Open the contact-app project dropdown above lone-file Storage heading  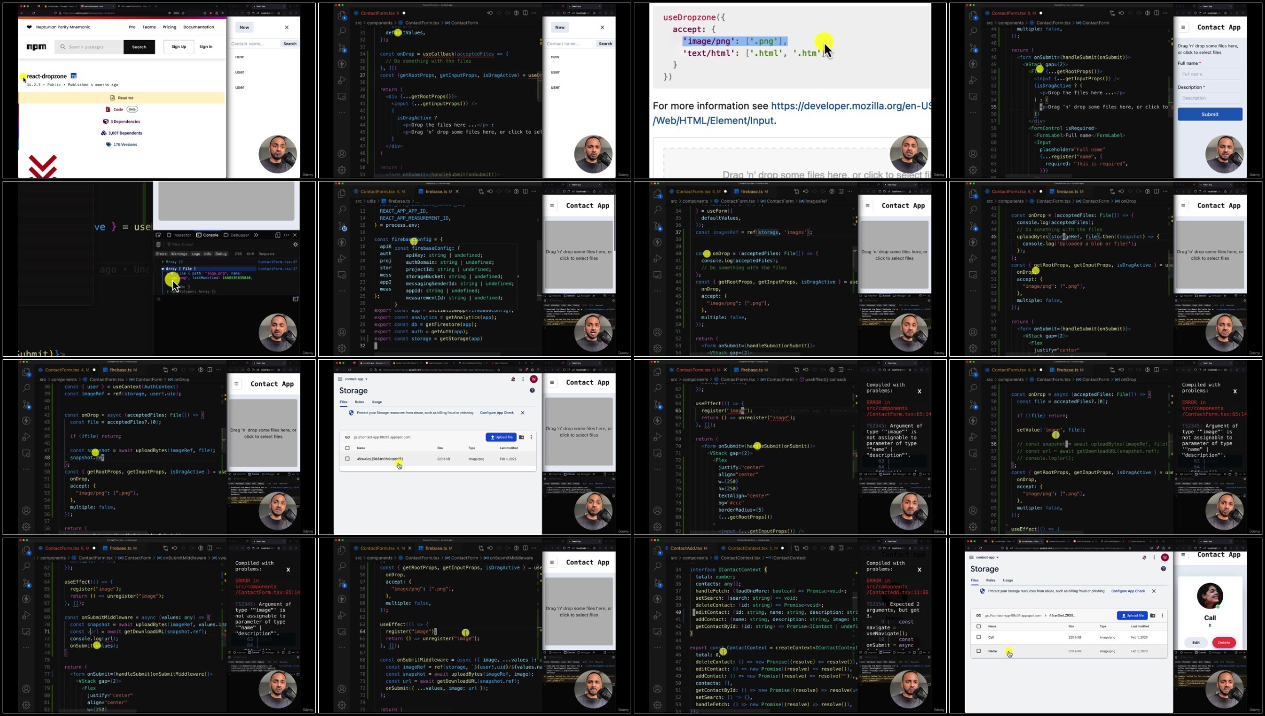(x=356, y=379)
